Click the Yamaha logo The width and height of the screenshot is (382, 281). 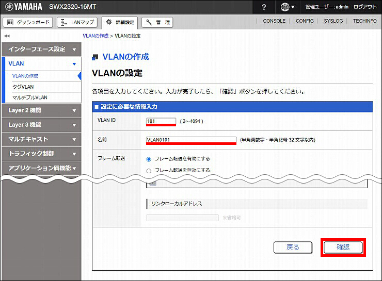(24, 7)
